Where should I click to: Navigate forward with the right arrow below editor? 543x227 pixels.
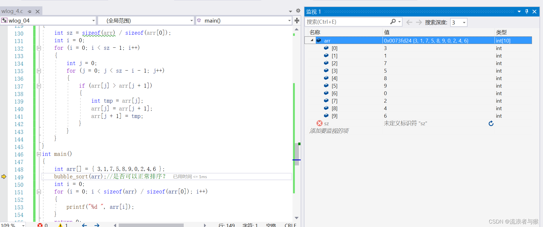tap(97, 225)
